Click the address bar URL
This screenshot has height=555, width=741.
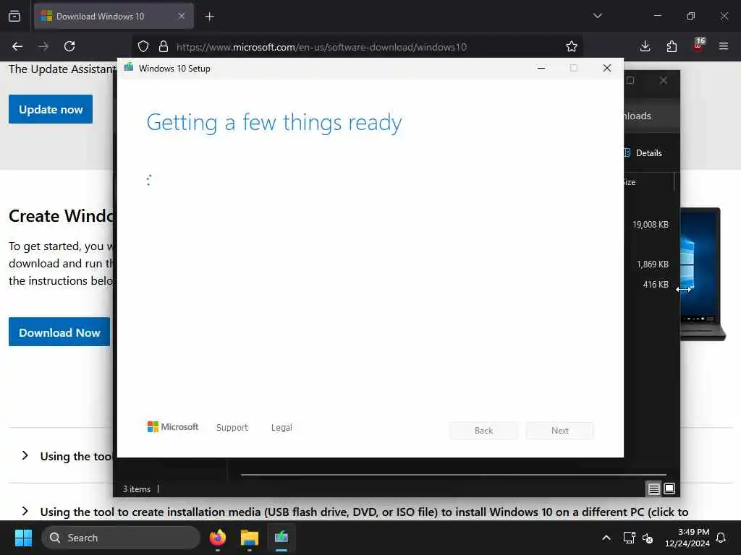coord(321,47)
